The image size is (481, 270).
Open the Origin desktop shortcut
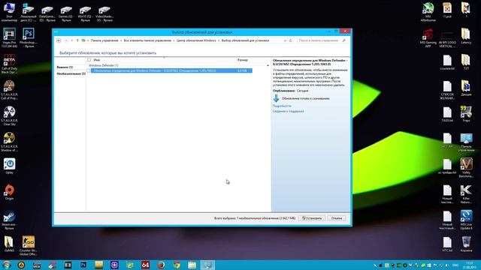(x=9, y=192)
